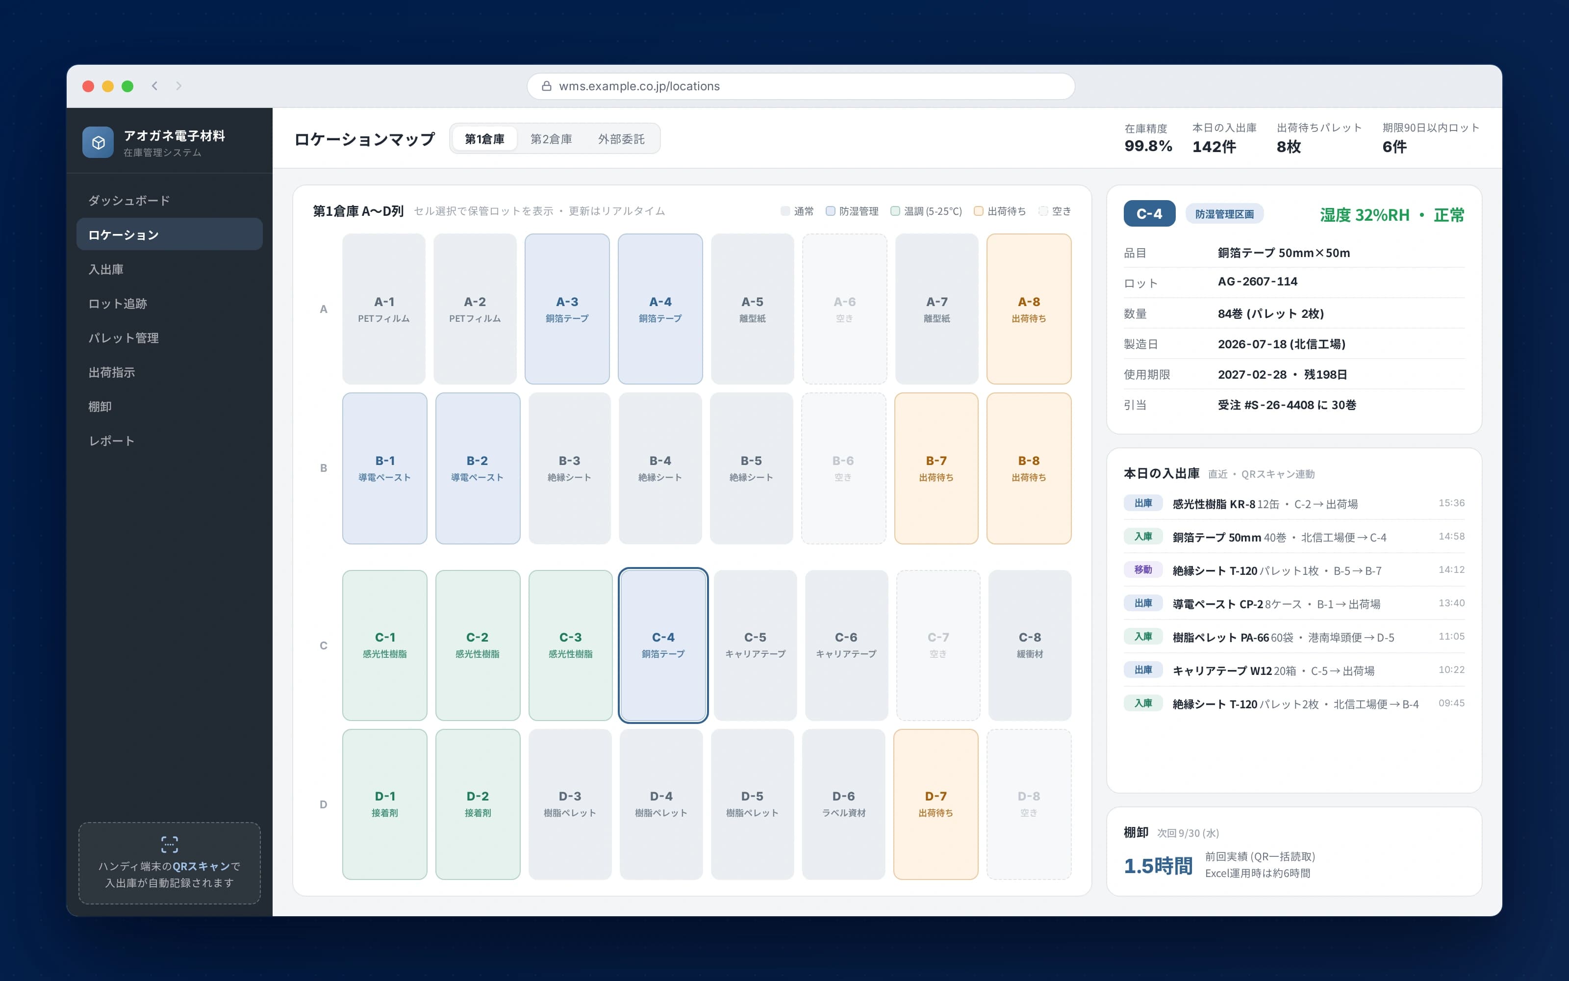Select location cell B-1 導電ペースト

[x=384, y=468]
